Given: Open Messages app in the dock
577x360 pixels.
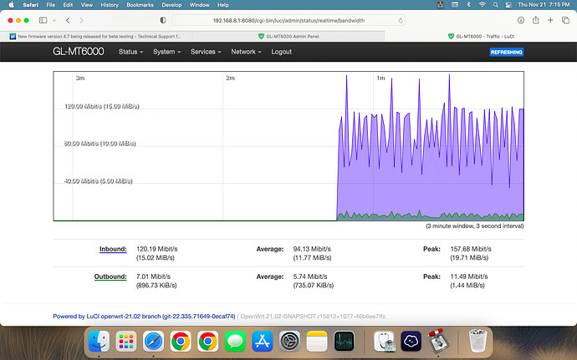Looking at the screenshot, I should 235,341.
